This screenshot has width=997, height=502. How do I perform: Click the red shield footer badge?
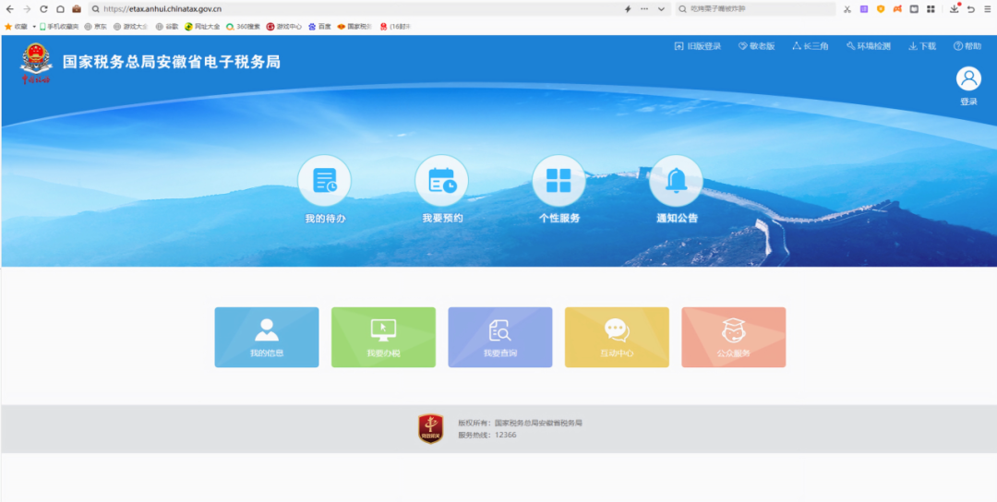click(x=430, y=428)
